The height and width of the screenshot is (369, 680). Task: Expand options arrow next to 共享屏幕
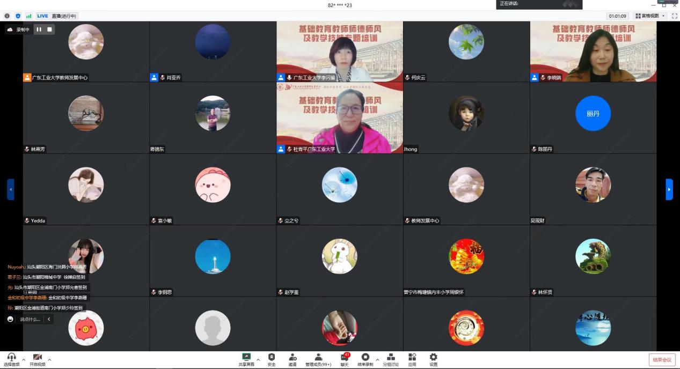[258, 359]
